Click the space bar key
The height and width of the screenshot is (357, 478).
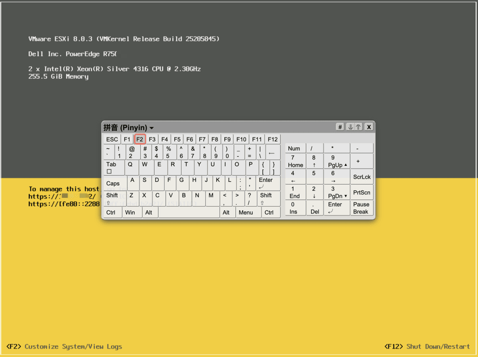click(x=189, y=212)
